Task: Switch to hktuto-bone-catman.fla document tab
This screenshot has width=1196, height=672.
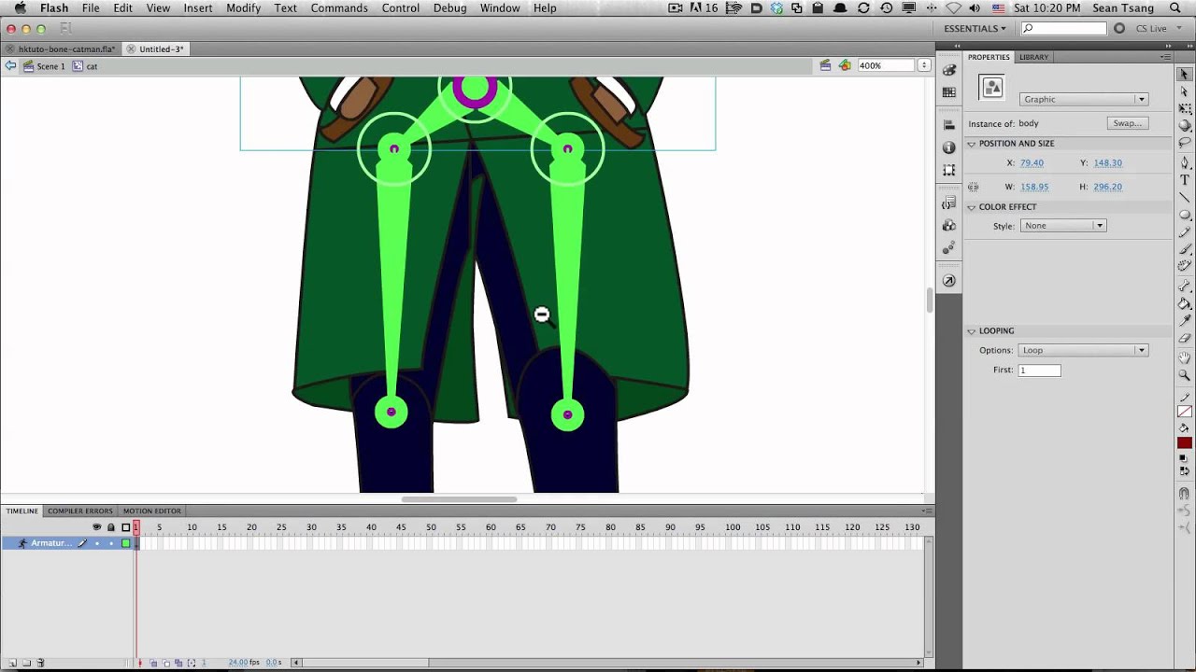Action: [x=66, y=49]
